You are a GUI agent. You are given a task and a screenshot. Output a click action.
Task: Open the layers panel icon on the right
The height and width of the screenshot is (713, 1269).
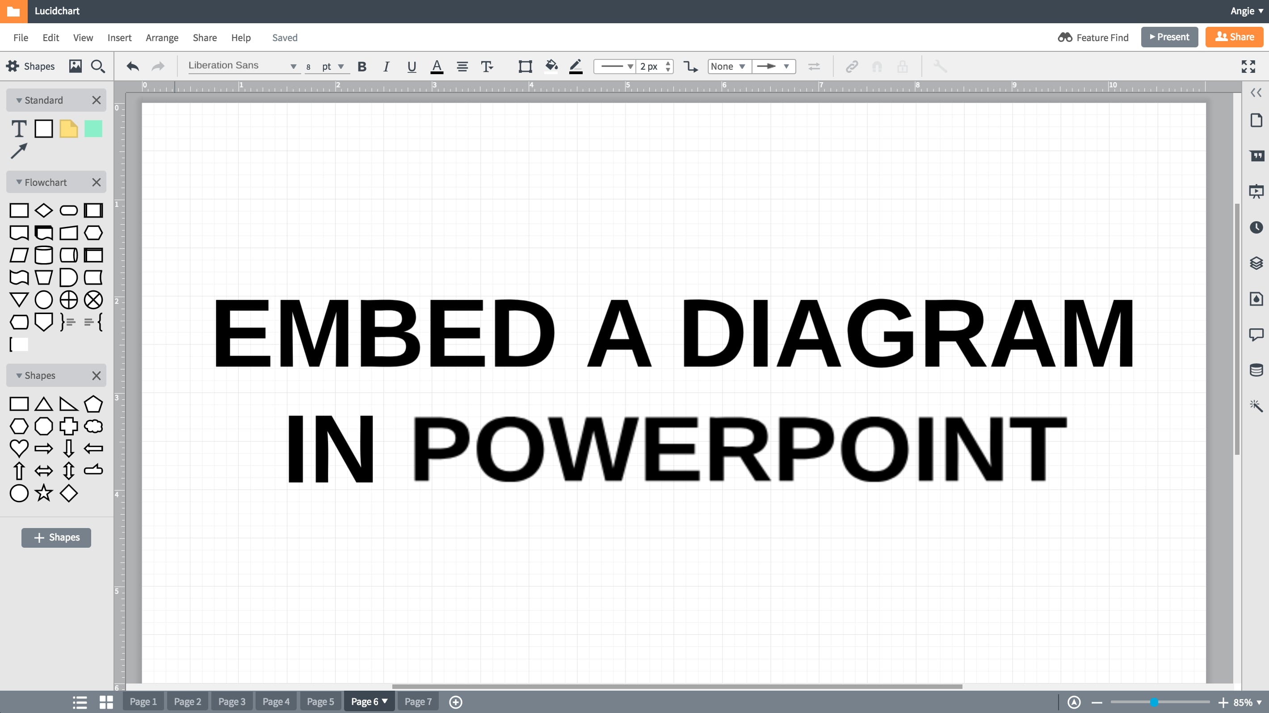pyautogui.click(x=1256, y=264)
